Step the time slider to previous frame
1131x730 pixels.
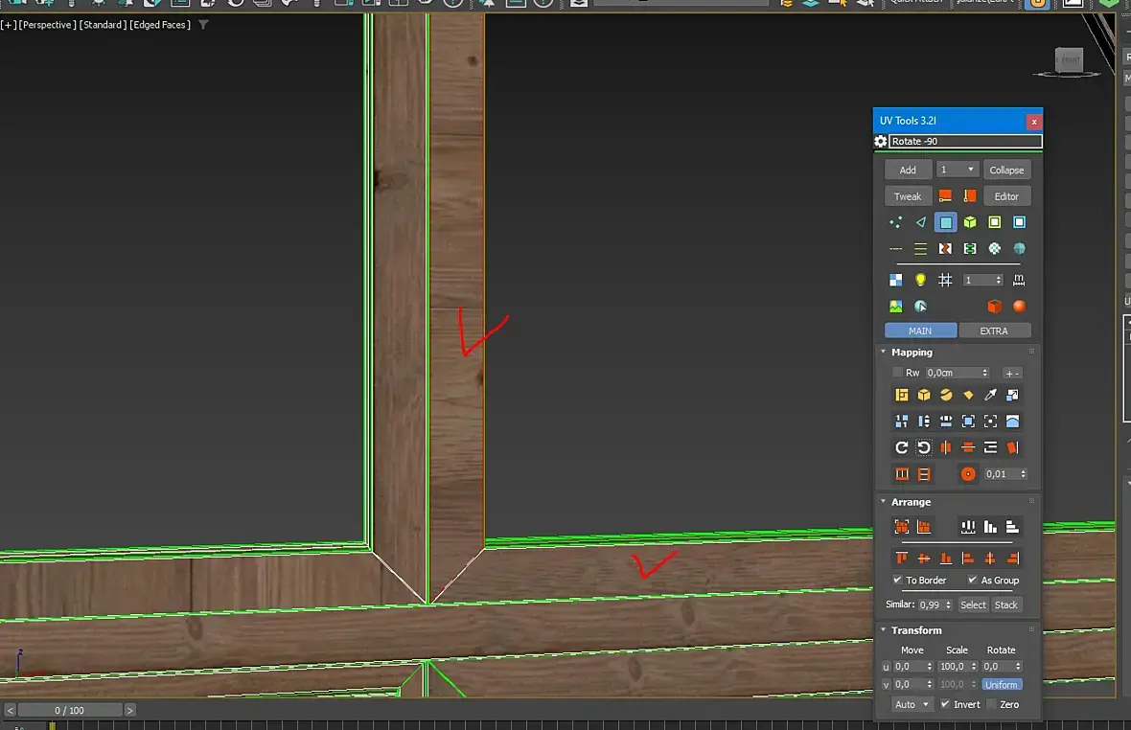(x=11, y=711)
